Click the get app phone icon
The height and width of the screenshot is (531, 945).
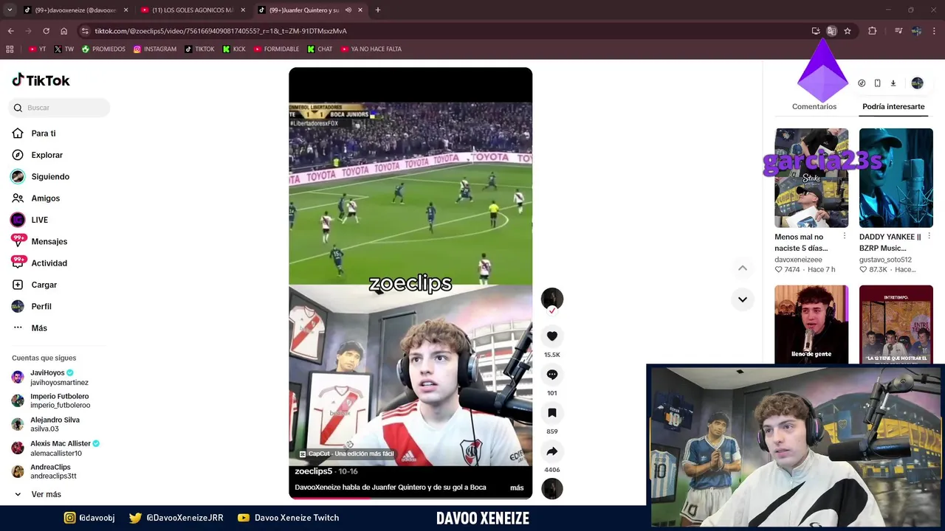[x=877, y=83]
